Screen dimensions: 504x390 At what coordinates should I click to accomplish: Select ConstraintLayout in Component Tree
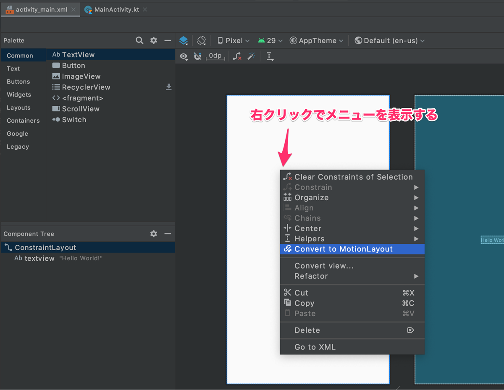coord(88,248)
